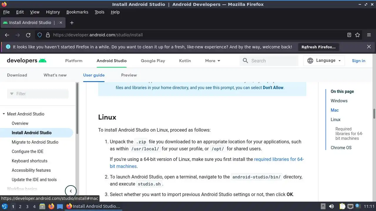
Task: Bookmark this page with the star icon
Action: pos(357,35)
